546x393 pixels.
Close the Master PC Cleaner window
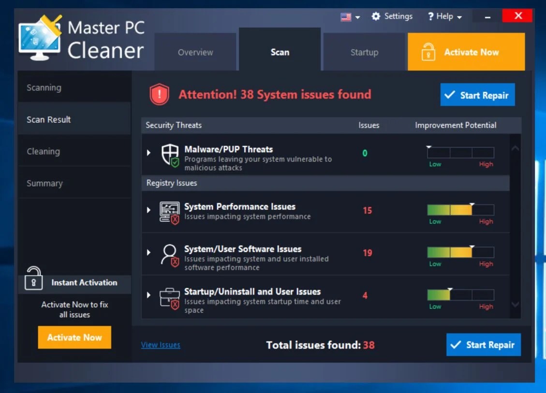pyautogui.click(x=518, y=15)
